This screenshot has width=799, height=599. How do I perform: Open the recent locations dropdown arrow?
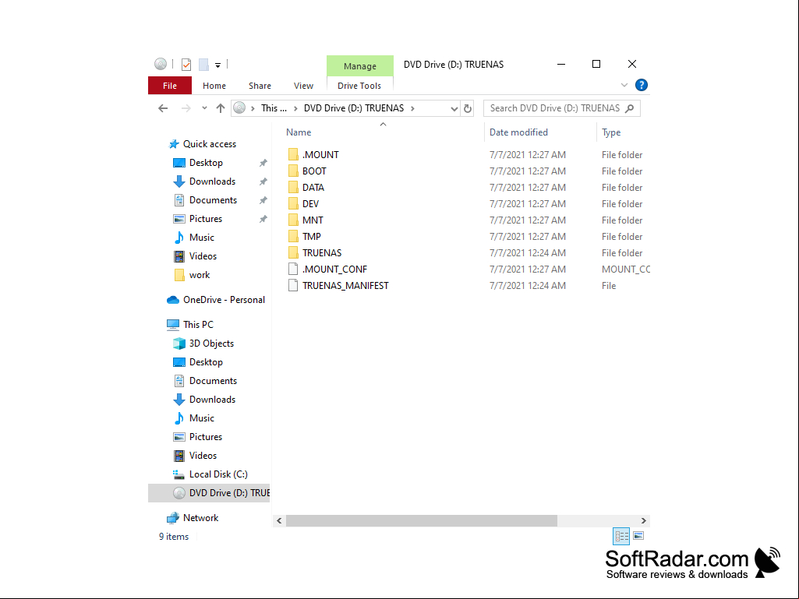(204, 108)
